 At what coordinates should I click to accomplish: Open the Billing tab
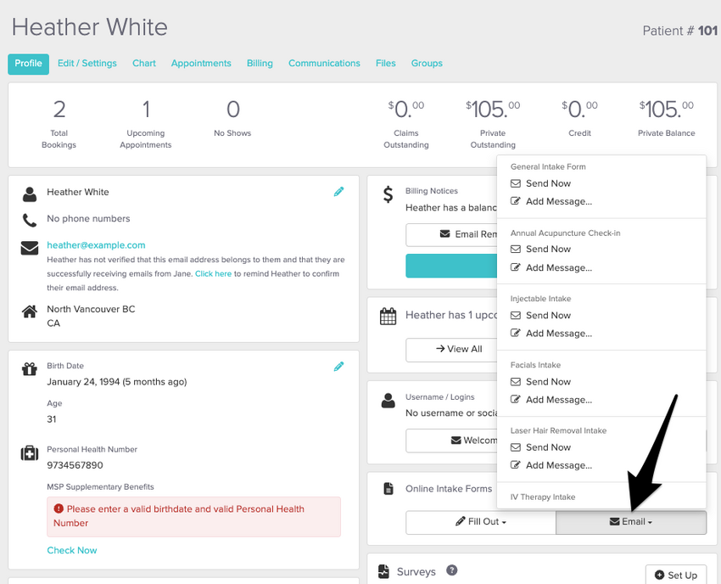[260, 63]
